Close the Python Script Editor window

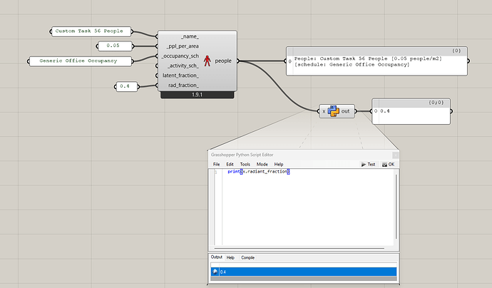[393, 154]
